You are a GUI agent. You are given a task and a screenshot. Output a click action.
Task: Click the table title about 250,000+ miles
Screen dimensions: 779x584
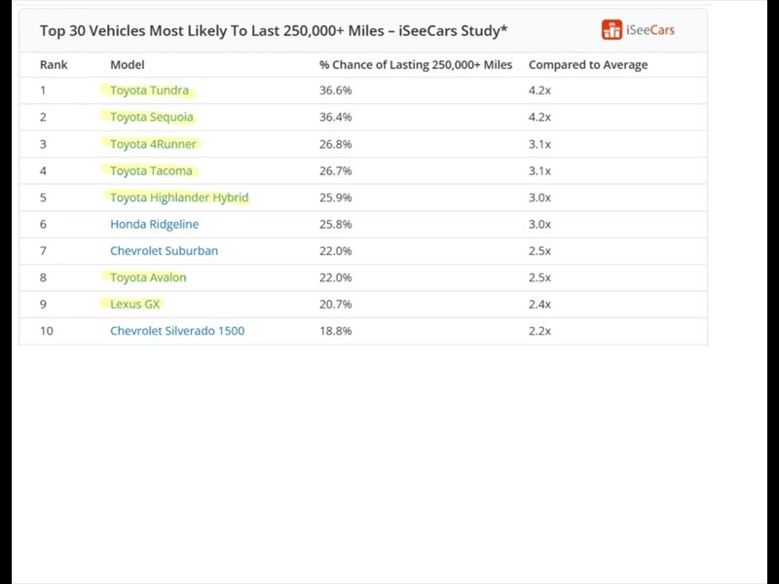[x=274, y=30]
